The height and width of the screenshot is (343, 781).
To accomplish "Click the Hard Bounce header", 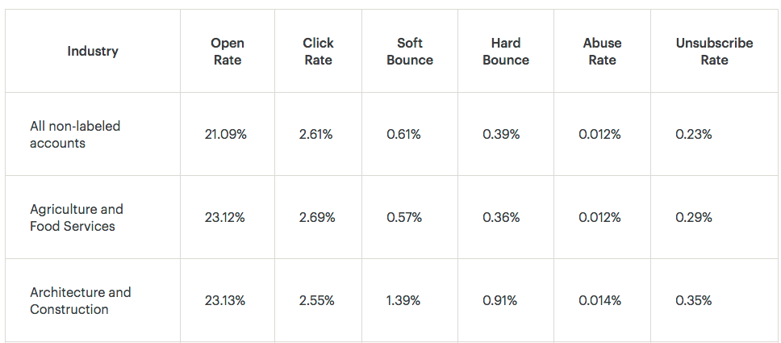I will (506, 52).
